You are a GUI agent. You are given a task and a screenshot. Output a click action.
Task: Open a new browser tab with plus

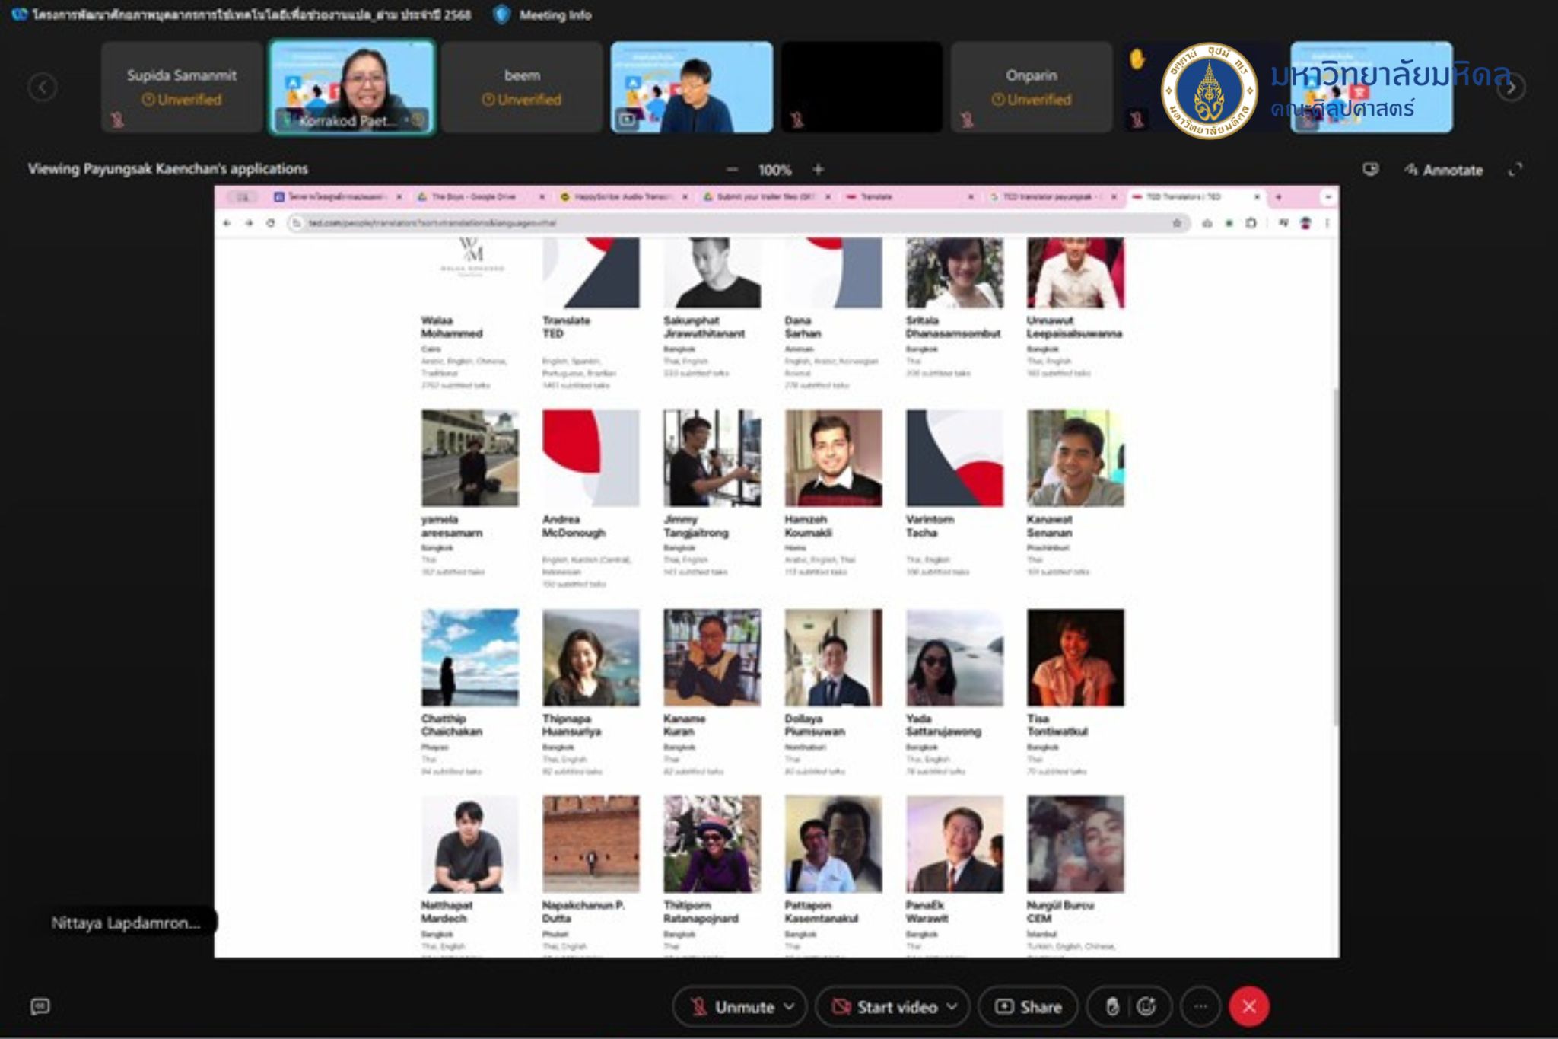[1279, 197]
